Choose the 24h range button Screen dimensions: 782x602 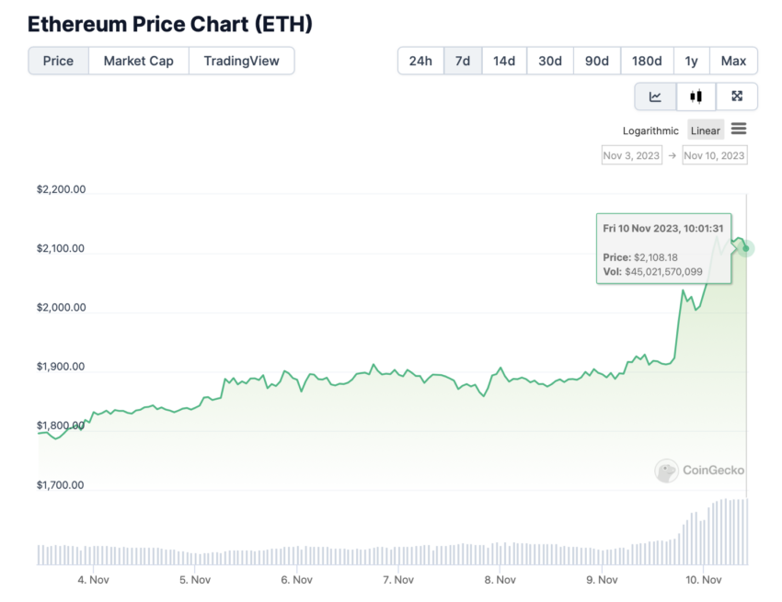[x=420, y=61]
